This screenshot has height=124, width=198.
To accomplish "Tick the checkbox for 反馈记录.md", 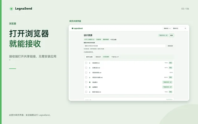I will tap(86, 68).
